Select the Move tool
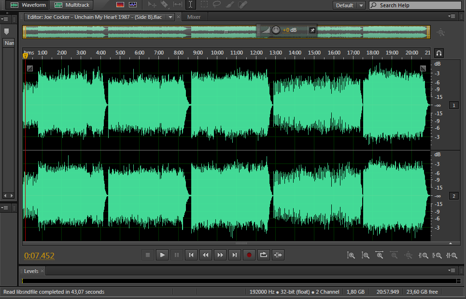The image size is (466, 299). tap(152, 5)
